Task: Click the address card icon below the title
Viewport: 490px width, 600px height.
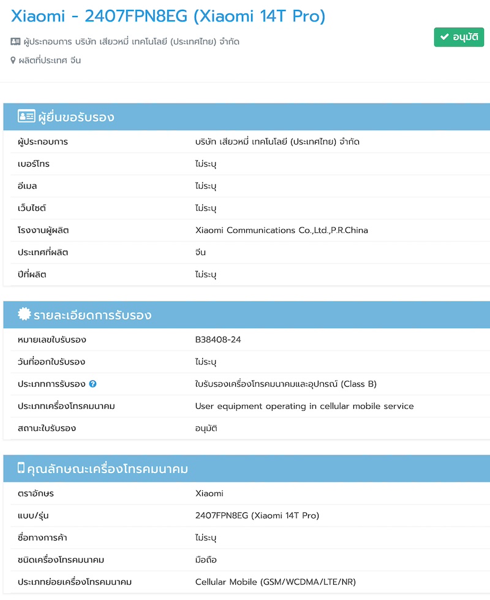Action: click(16, 42)
